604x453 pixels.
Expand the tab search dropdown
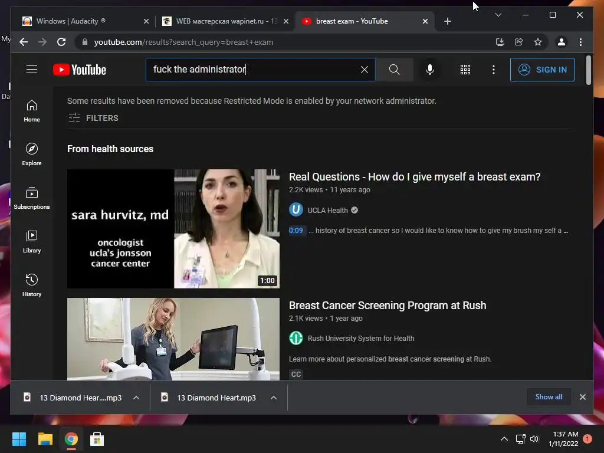coord(498,15)
